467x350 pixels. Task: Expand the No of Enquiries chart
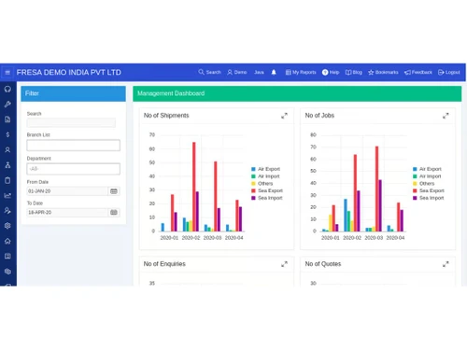click(284, 264)
